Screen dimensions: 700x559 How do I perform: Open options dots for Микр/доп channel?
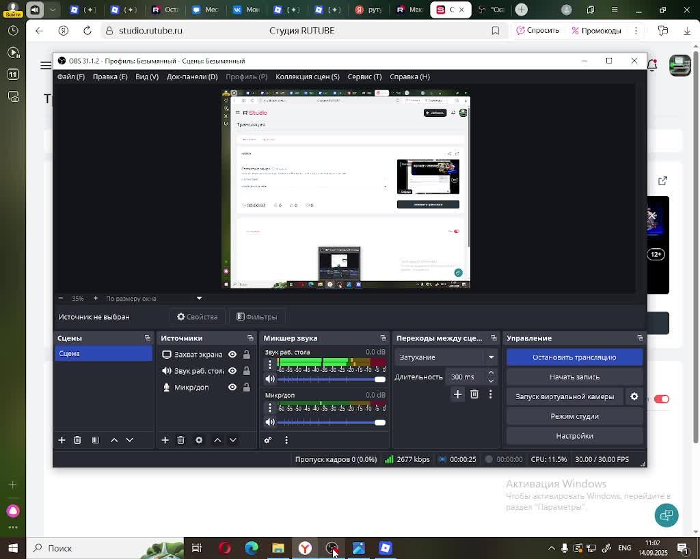(269, 408)
